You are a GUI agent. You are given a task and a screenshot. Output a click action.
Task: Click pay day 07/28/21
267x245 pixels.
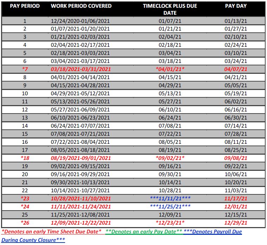[x=236, y=134]
